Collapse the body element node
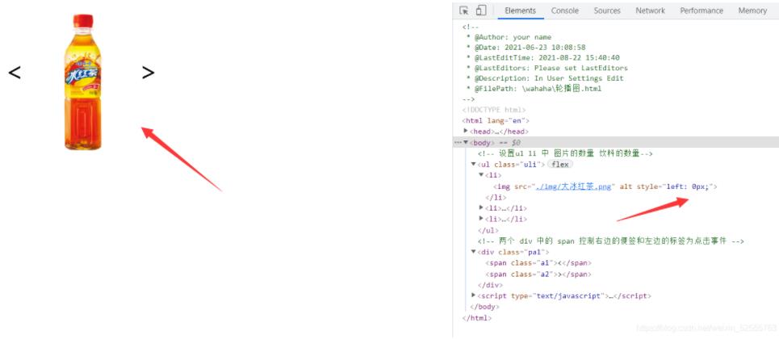This screenshot has width=779, height=339. 466,142
